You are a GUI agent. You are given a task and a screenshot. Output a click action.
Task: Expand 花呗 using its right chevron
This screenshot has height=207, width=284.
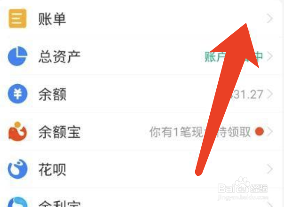[x=270, y=169]
